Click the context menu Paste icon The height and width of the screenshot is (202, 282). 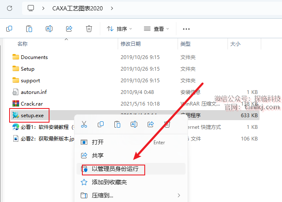(x=117, y=124)
